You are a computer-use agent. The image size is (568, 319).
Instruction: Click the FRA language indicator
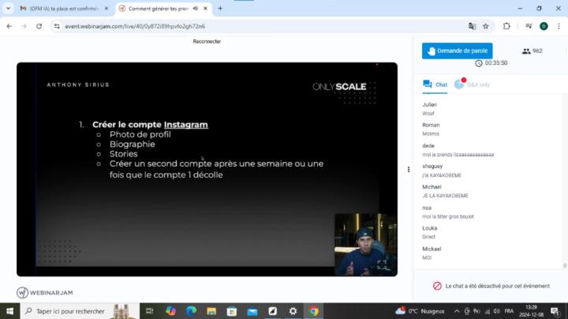509,311
